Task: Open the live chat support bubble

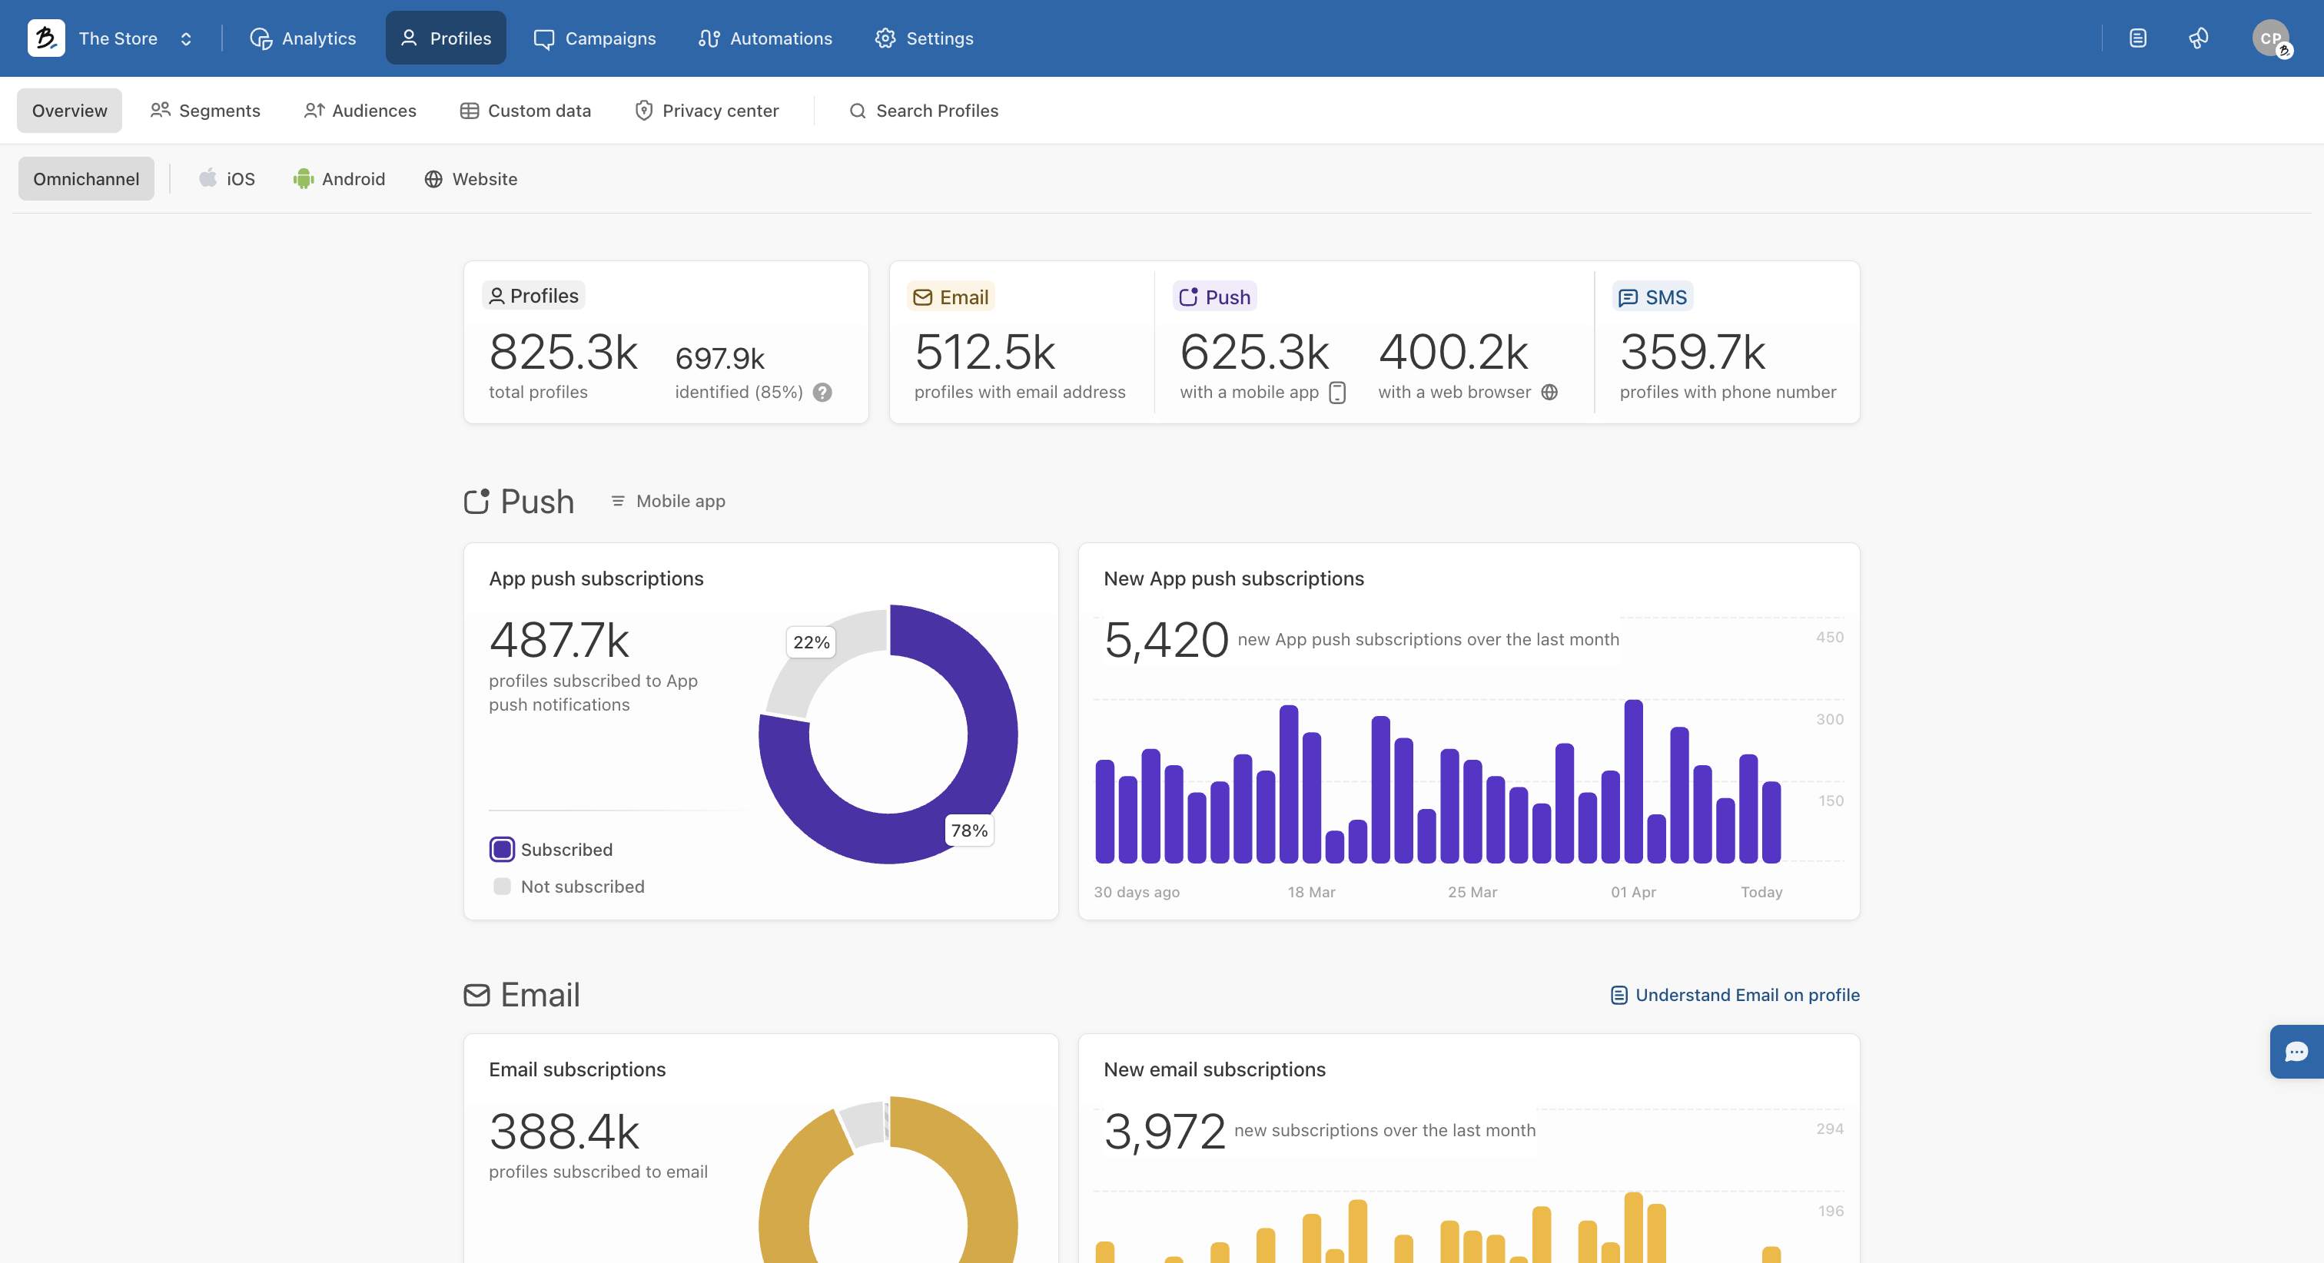Action: pos(2296,1051)
